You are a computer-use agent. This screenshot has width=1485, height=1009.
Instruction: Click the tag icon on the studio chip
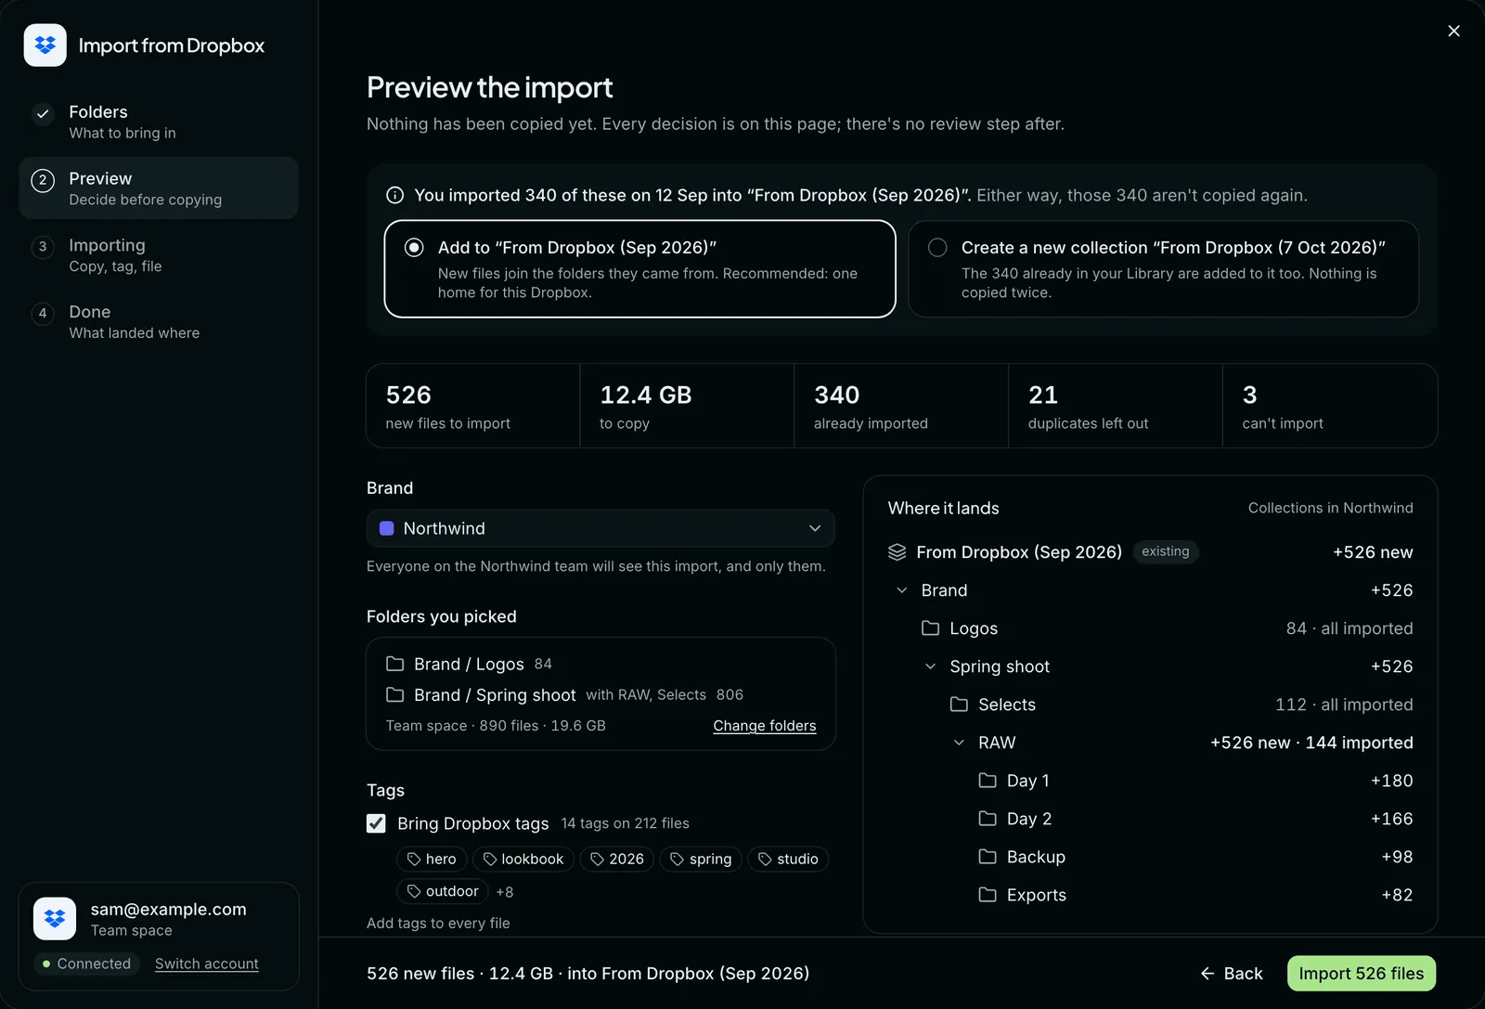tap(765, 860)
